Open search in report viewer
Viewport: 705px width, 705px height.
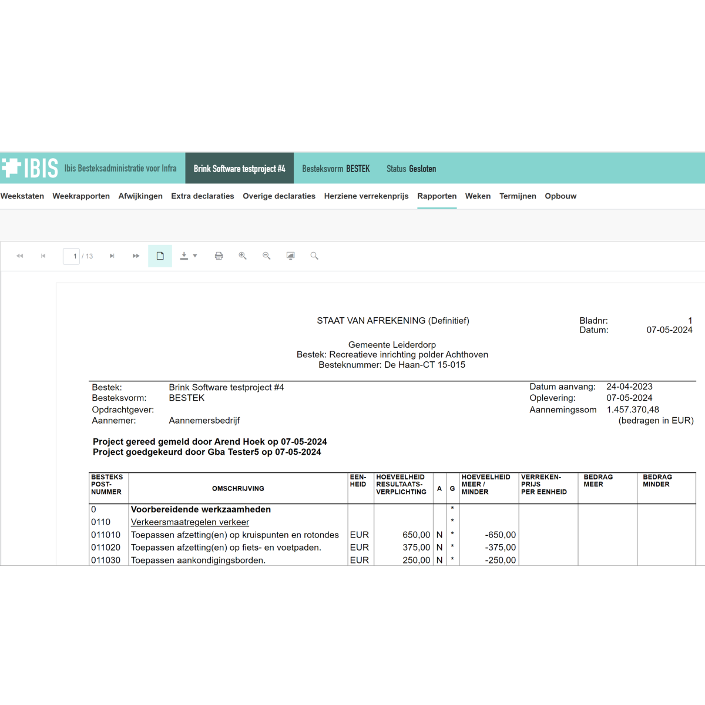coord(314,256)
